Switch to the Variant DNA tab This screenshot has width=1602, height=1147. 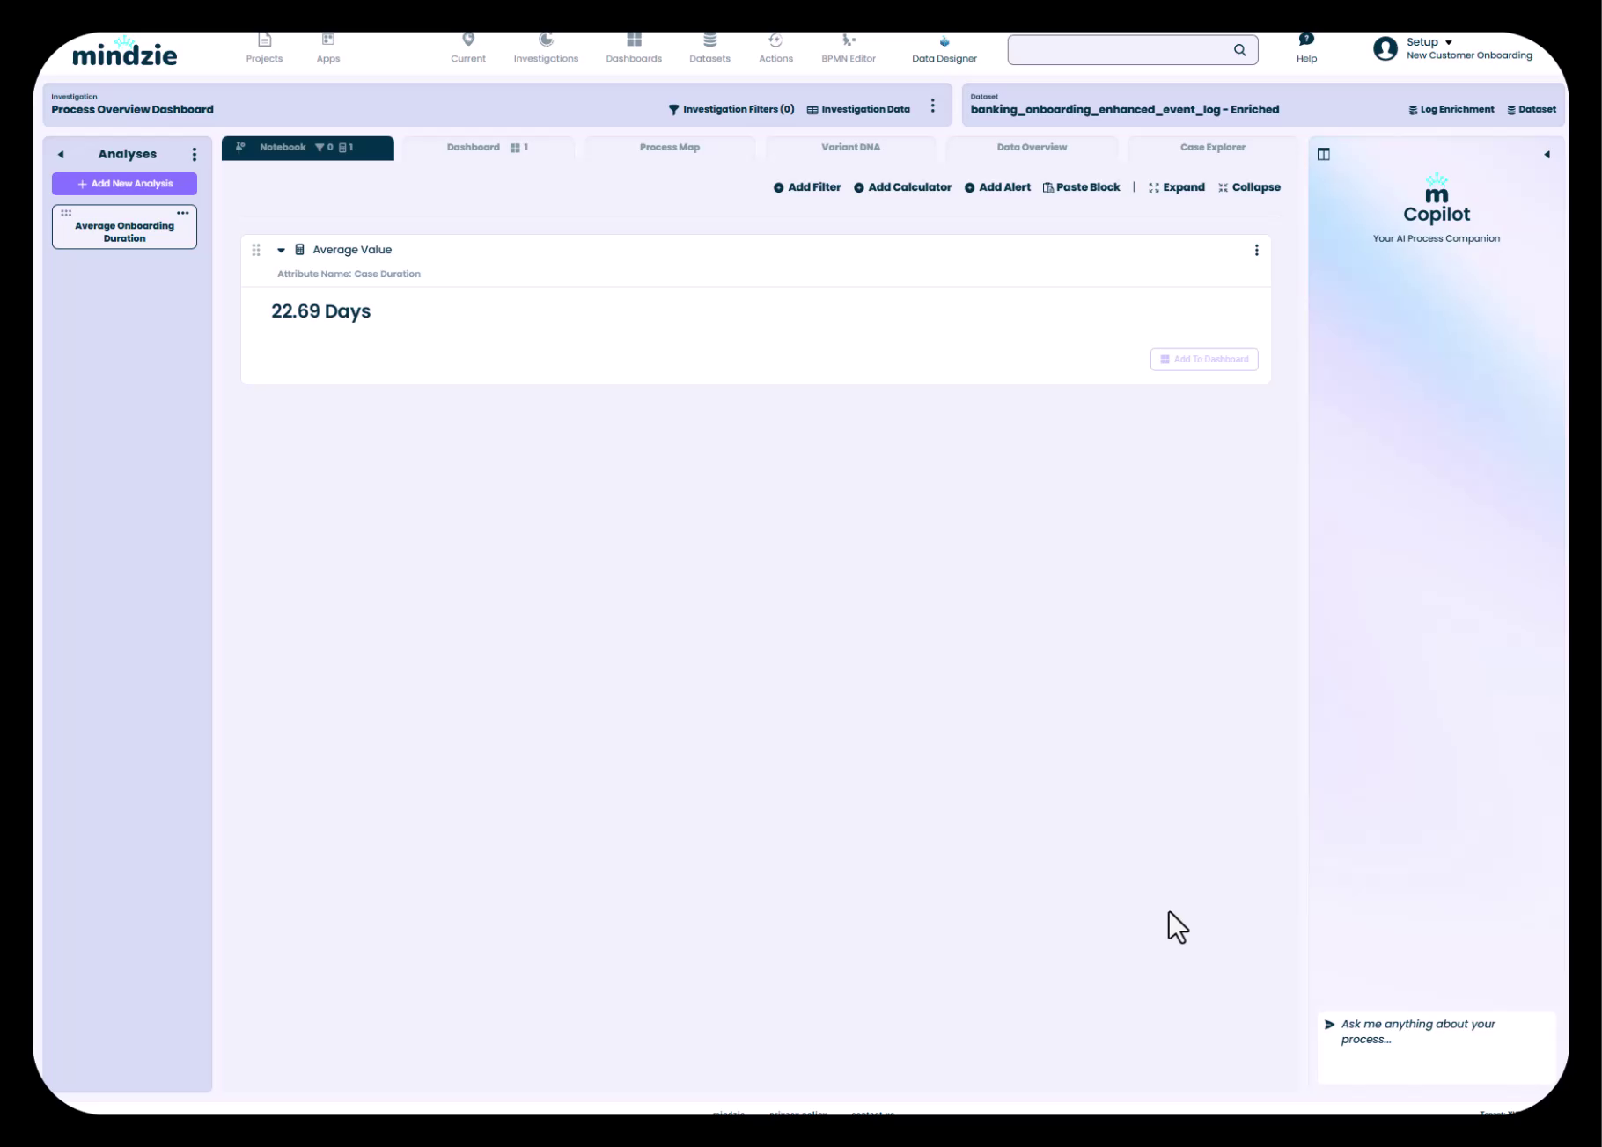pyautogui.click(x=850, y=148)
